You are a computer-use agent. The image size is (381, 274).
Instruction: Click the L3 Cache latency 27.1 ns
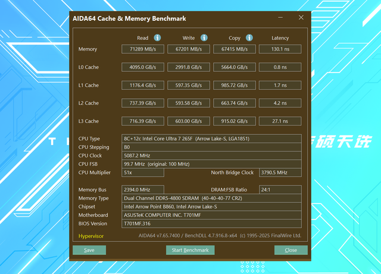coord(280,121)
